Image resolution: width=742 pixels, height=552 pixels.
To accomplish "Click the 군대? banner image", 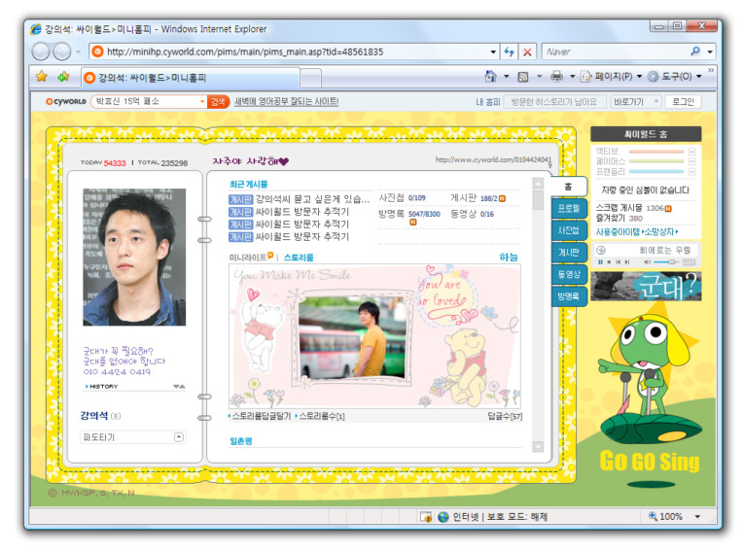I will point(646,286).
